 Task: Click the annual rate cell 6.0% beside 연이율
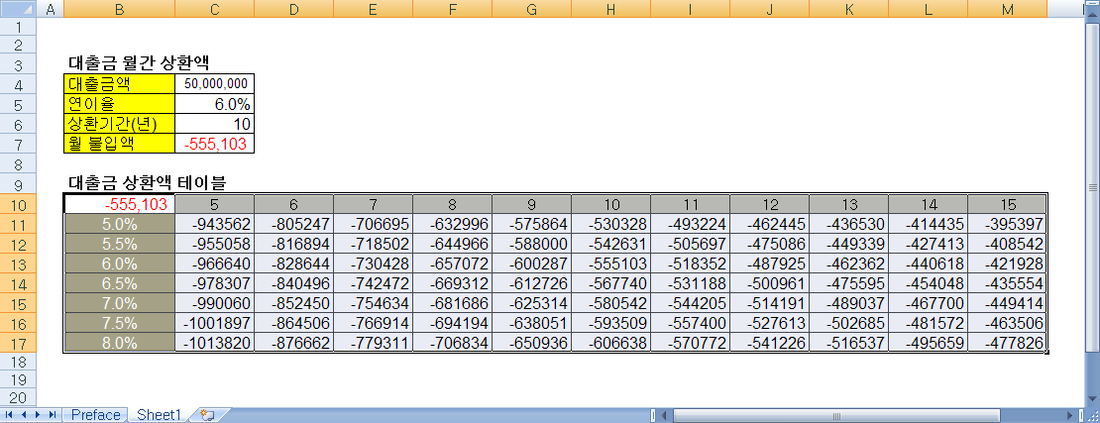click(215, 104)
